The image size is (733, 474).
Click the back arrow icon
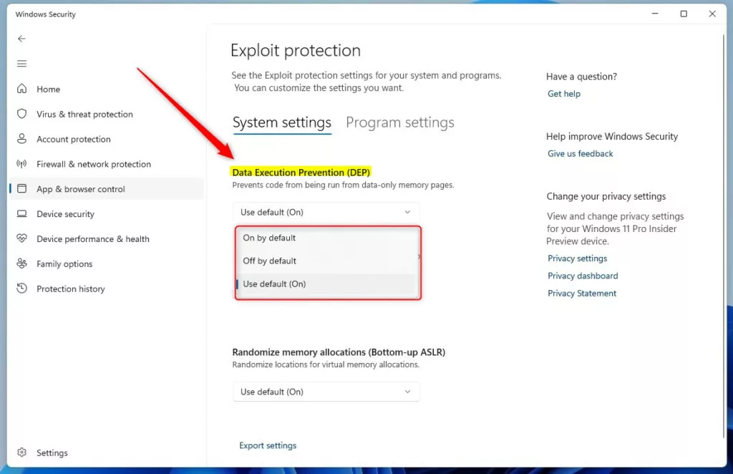pyautogui.click(x=21, y=39)
